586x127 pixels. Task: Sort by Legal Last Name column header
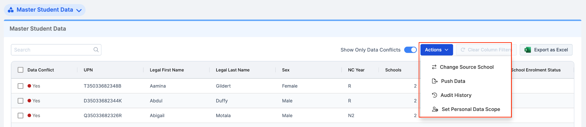[x=233, y=70]
